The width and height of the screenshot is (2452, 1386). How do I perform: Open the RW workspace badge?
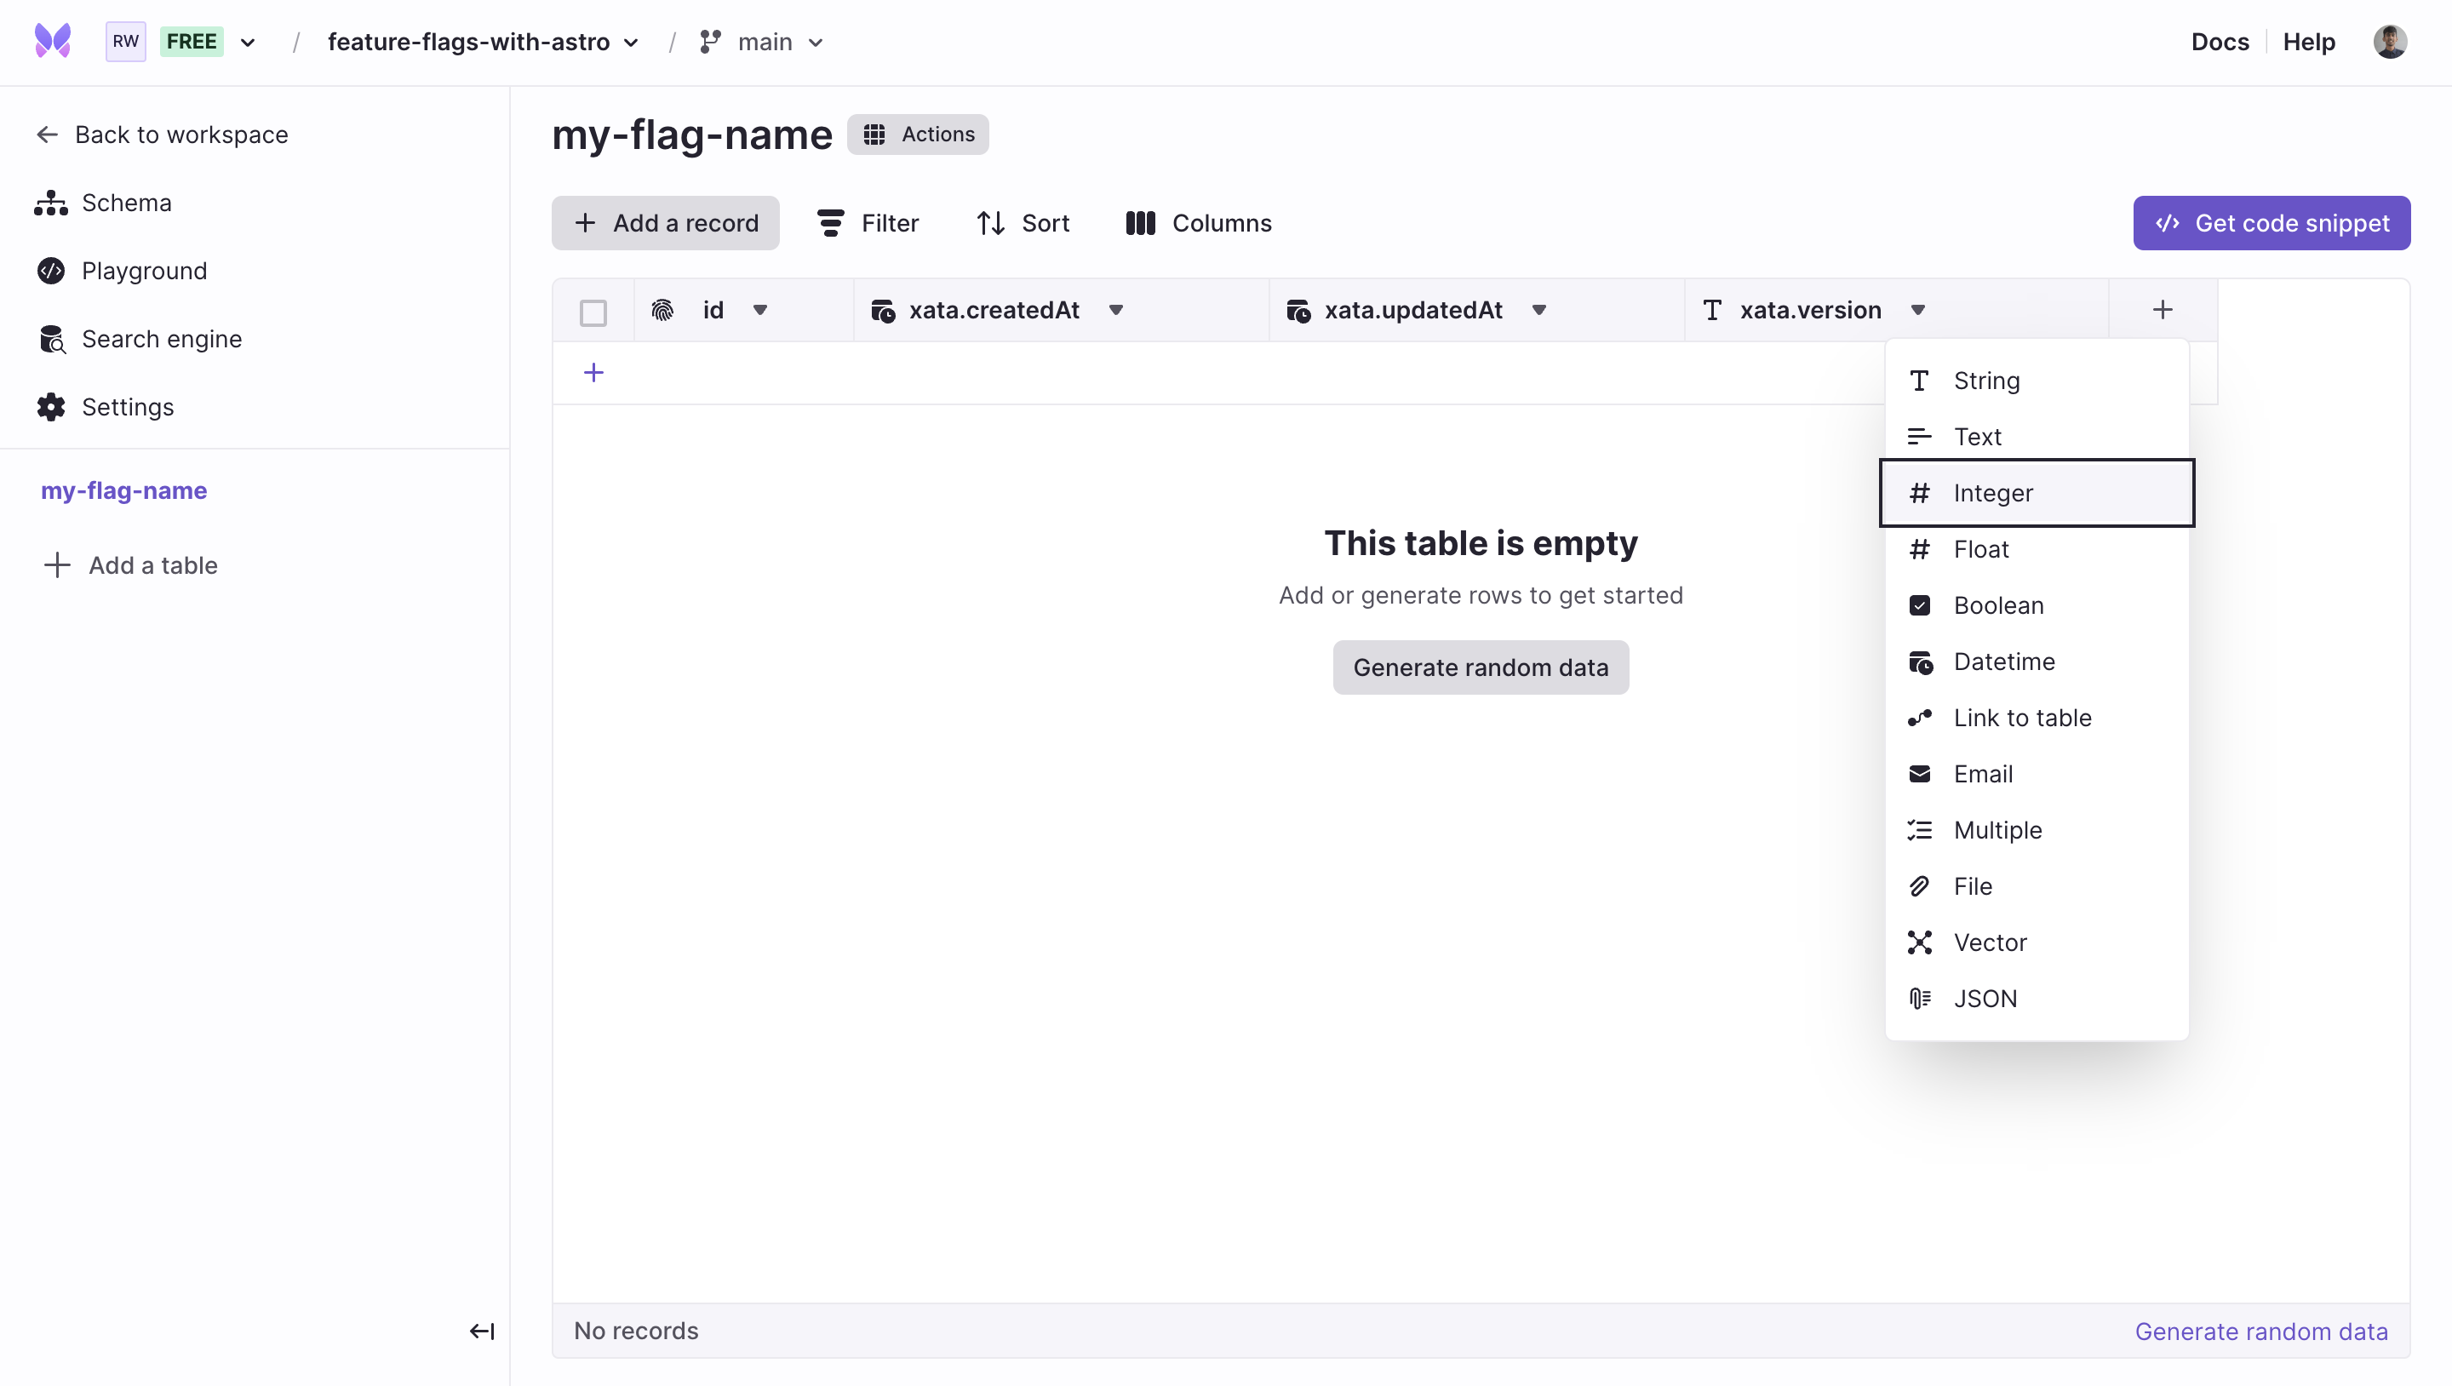(126, 41)
